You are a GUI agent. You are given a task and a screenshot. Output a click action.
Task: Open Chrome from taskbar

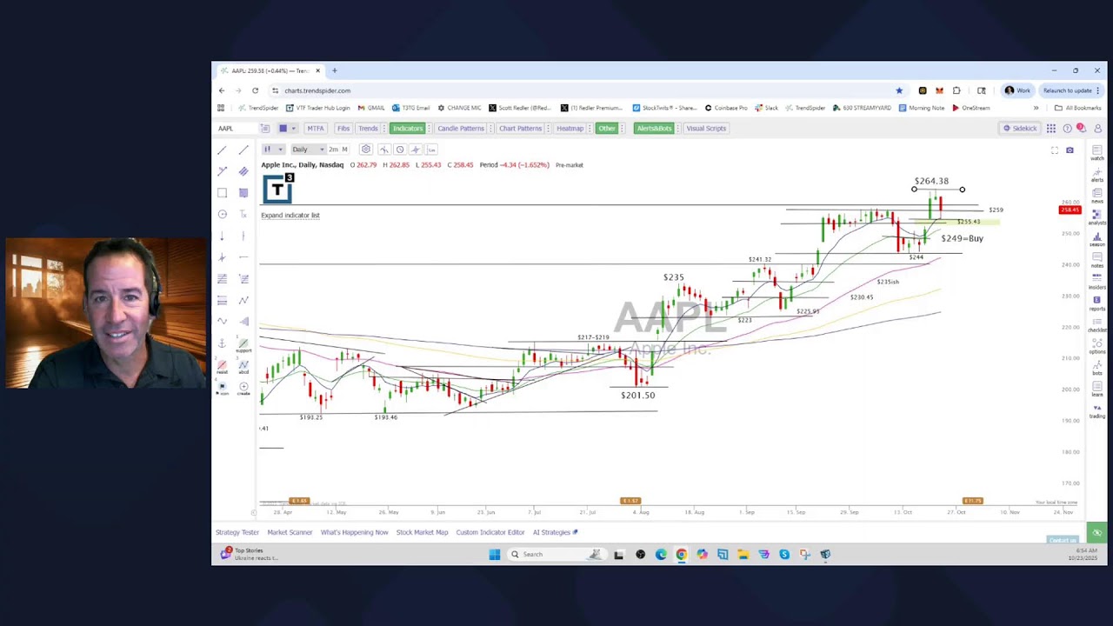[681, 554]
